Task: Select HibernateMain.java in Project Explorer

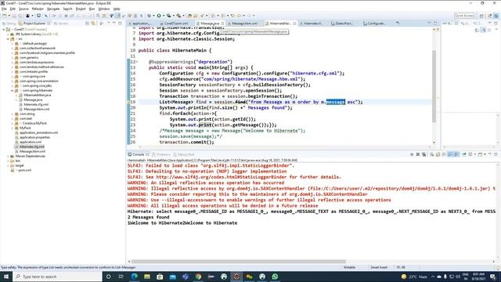Action: point(37,95)
